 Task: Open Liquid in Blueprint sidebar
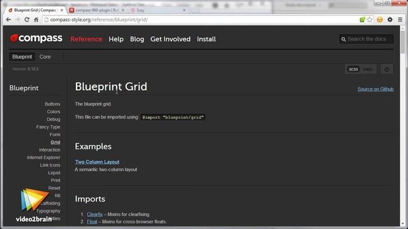[54, 172]
